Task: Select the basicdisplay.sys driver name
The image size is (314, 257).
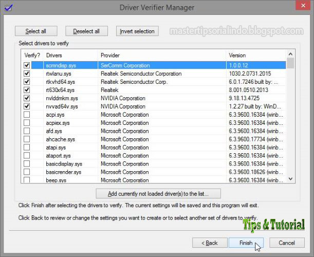Action: [x=64, y=164]
